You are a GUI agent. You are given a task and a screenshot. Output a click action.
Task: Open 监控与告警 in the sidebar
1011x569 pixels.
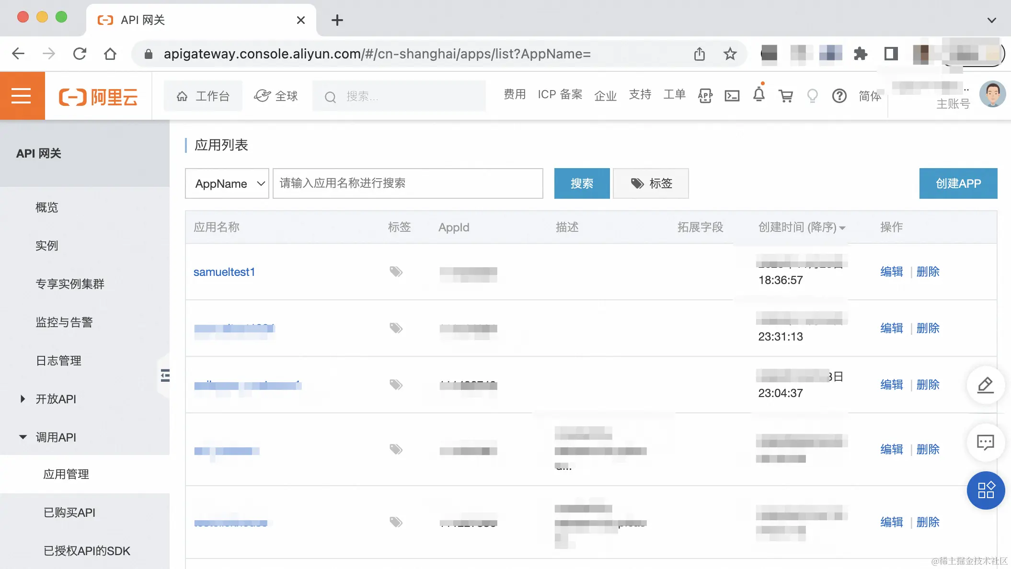pos(64,322)
